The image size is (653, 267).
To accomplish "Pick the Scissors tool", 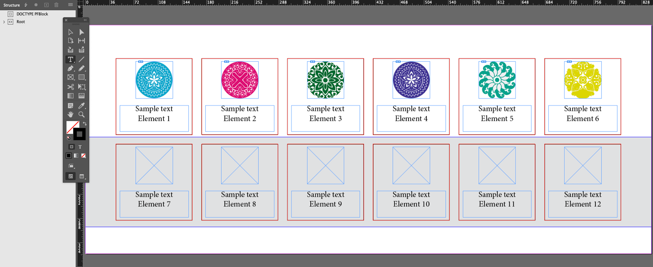I will click(70, 87).
